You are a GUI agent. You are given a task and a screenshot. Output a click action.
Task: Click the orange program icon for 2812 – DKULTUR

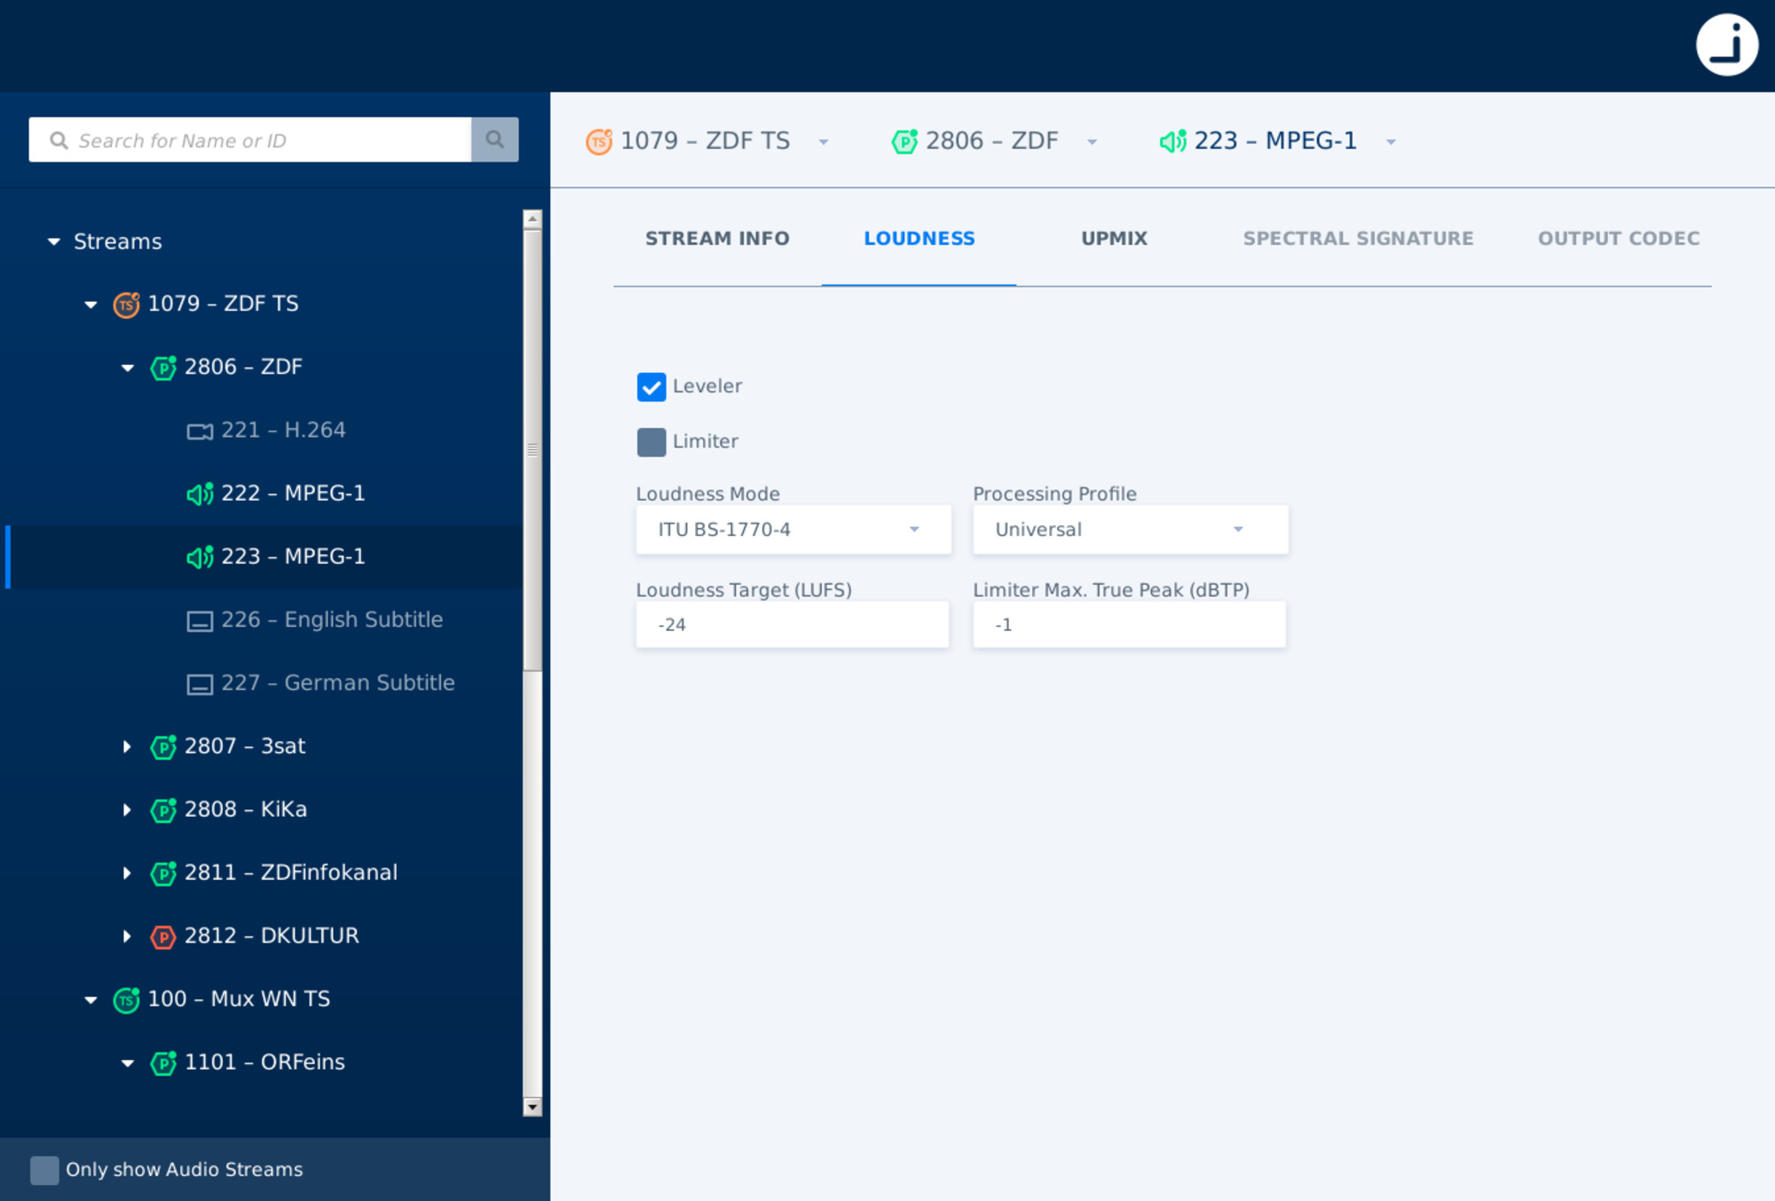click(163, 936)
